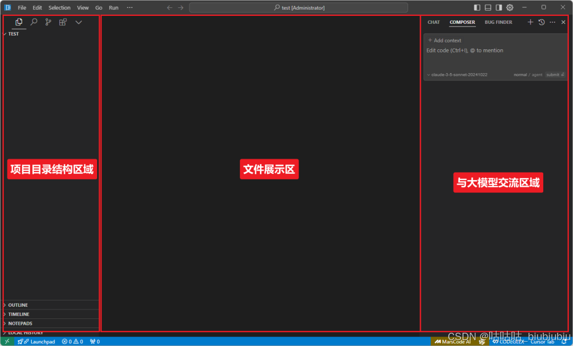Image resolution: width=573 pixels, height=346 pixels.
Task: Click the Add context button
Action: (x=445, y=40)
